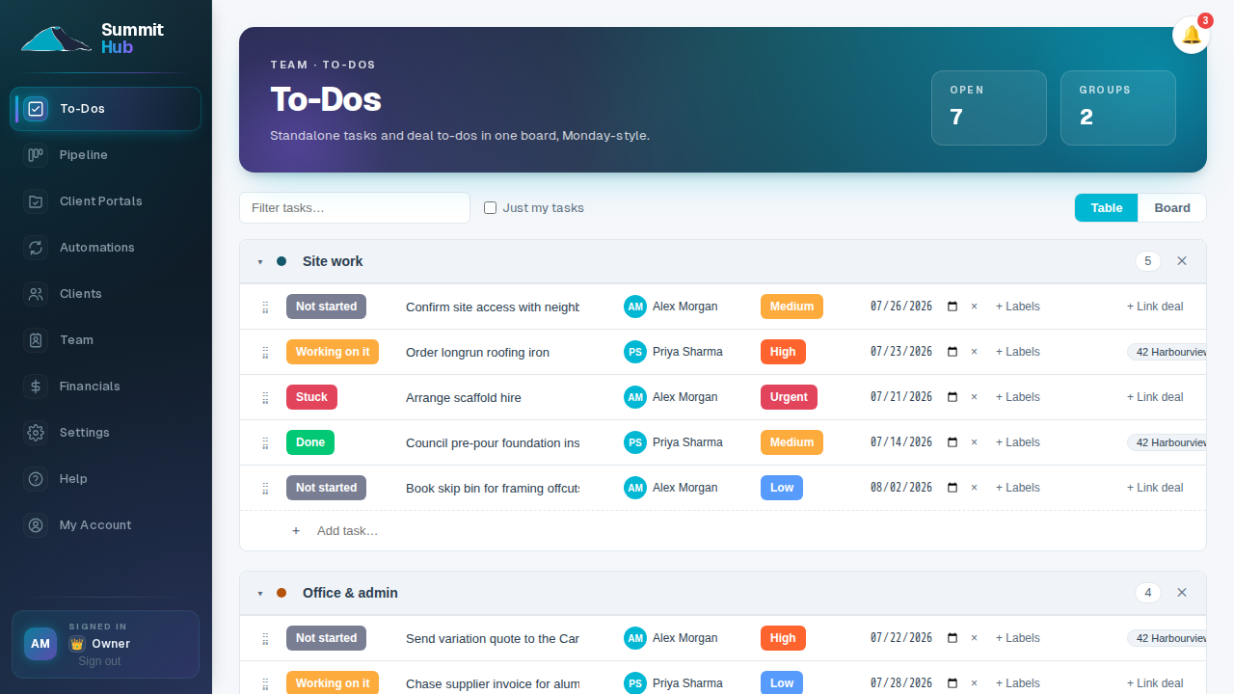Open calendar picker for 07/14/2026 date
This screenshot has width=1234, height=694.
pos(952,442)
